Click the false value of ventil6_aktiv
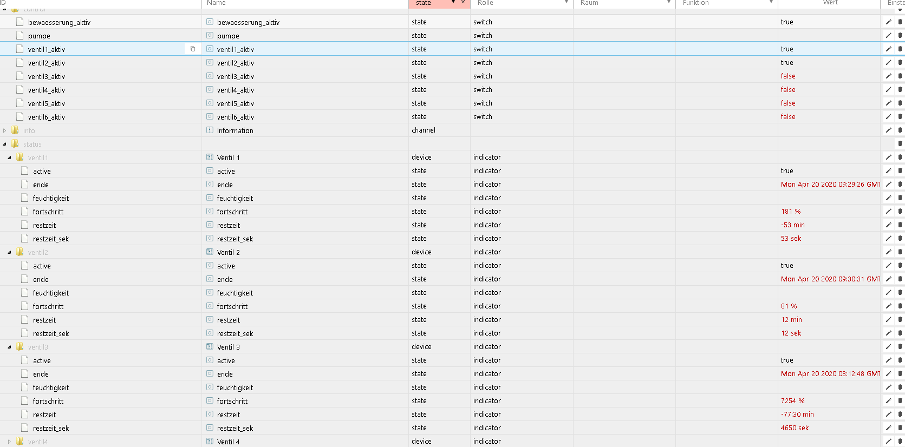The image size is (905, 447). pos(788,116)
